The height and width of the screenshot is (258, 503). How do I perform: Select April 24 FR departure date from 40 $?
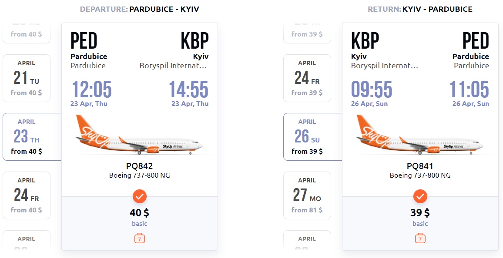27,195
